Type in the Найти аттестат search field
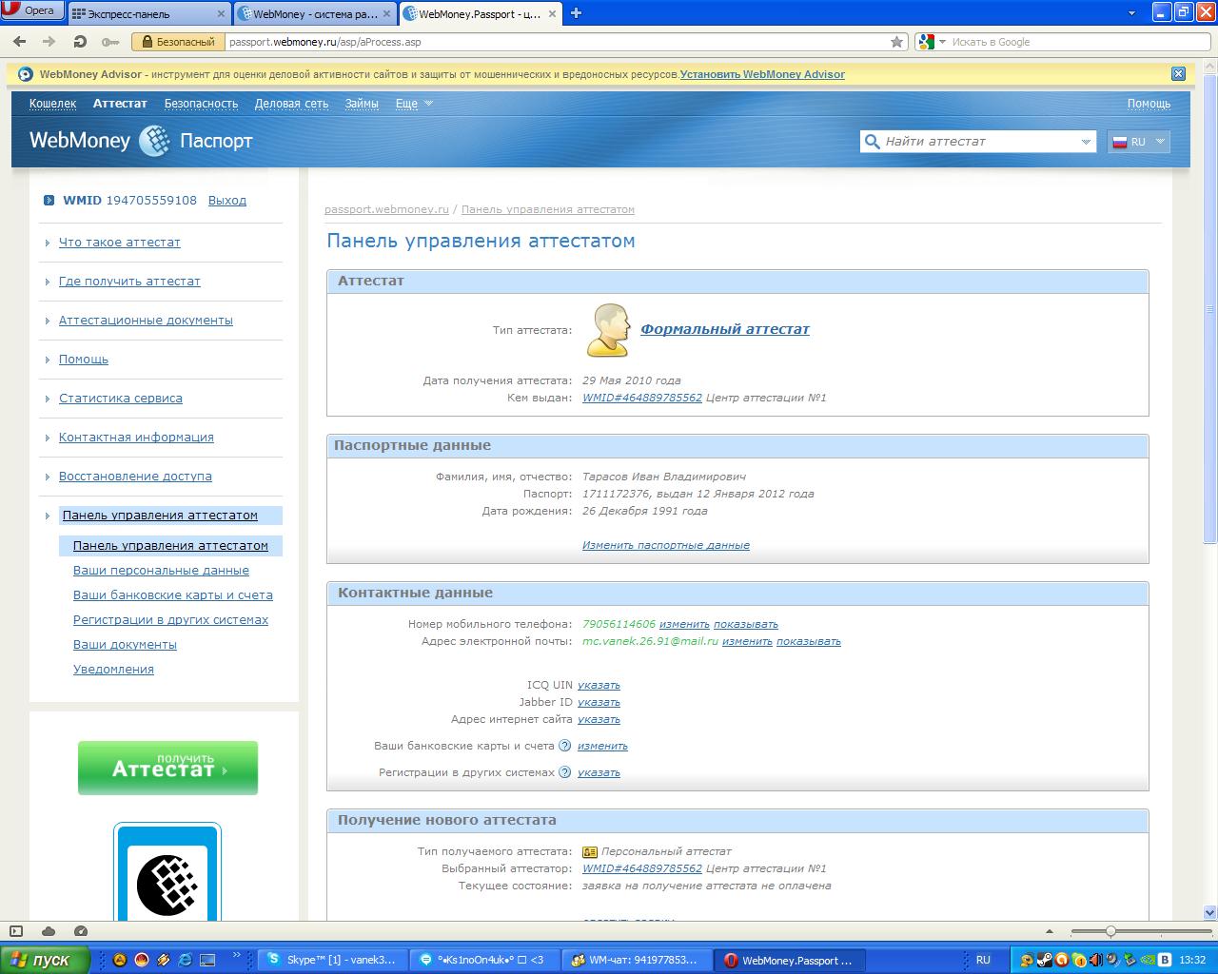This screenshot has width=1218, height=974. [x=980, y=141]
